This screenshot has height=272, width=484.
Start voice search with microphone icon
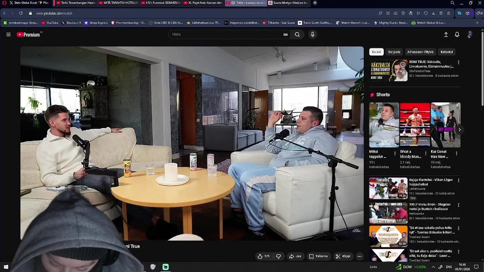click(312, 34)
